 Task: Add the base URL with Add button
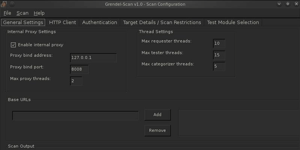pyautogui.click(x=157, y=115)
